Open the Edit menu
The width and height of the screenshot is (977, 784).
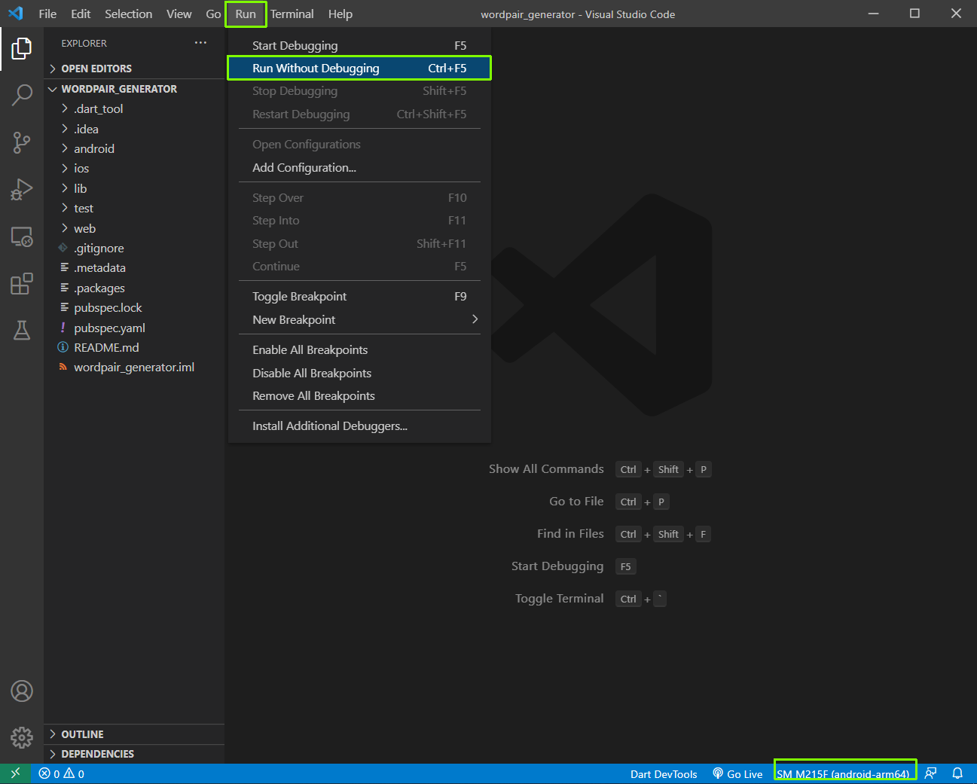(81, 14)
